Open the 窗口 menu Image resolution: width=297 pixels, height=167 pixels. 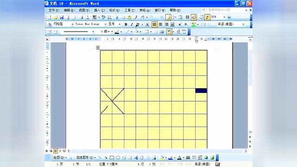(x=160, y=10)
